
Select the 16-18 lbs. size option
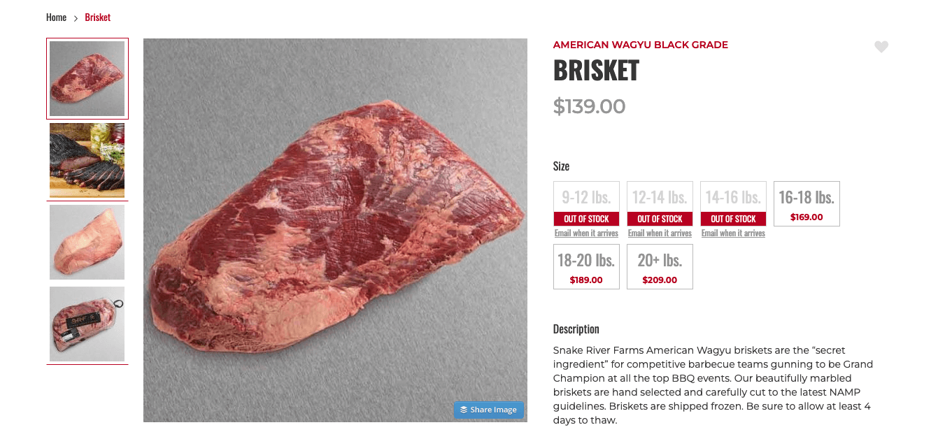tap(807, 203)
